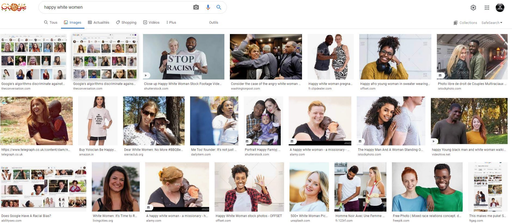The width and height of the screenshot is (512, 223).
Task: Click the istockphoto.com source under Happy Man And A Woman
Action: [369, 154]
